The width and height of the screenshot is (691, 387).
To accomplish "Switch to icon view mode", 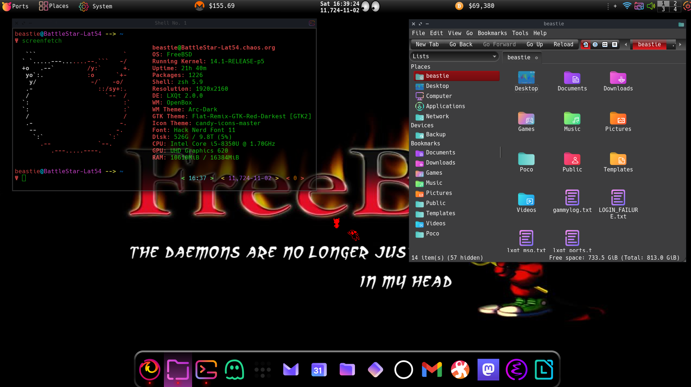I will (605, 44).
